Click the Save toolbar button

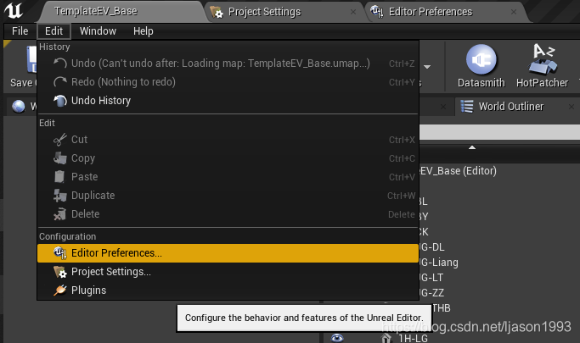[22, 67]
